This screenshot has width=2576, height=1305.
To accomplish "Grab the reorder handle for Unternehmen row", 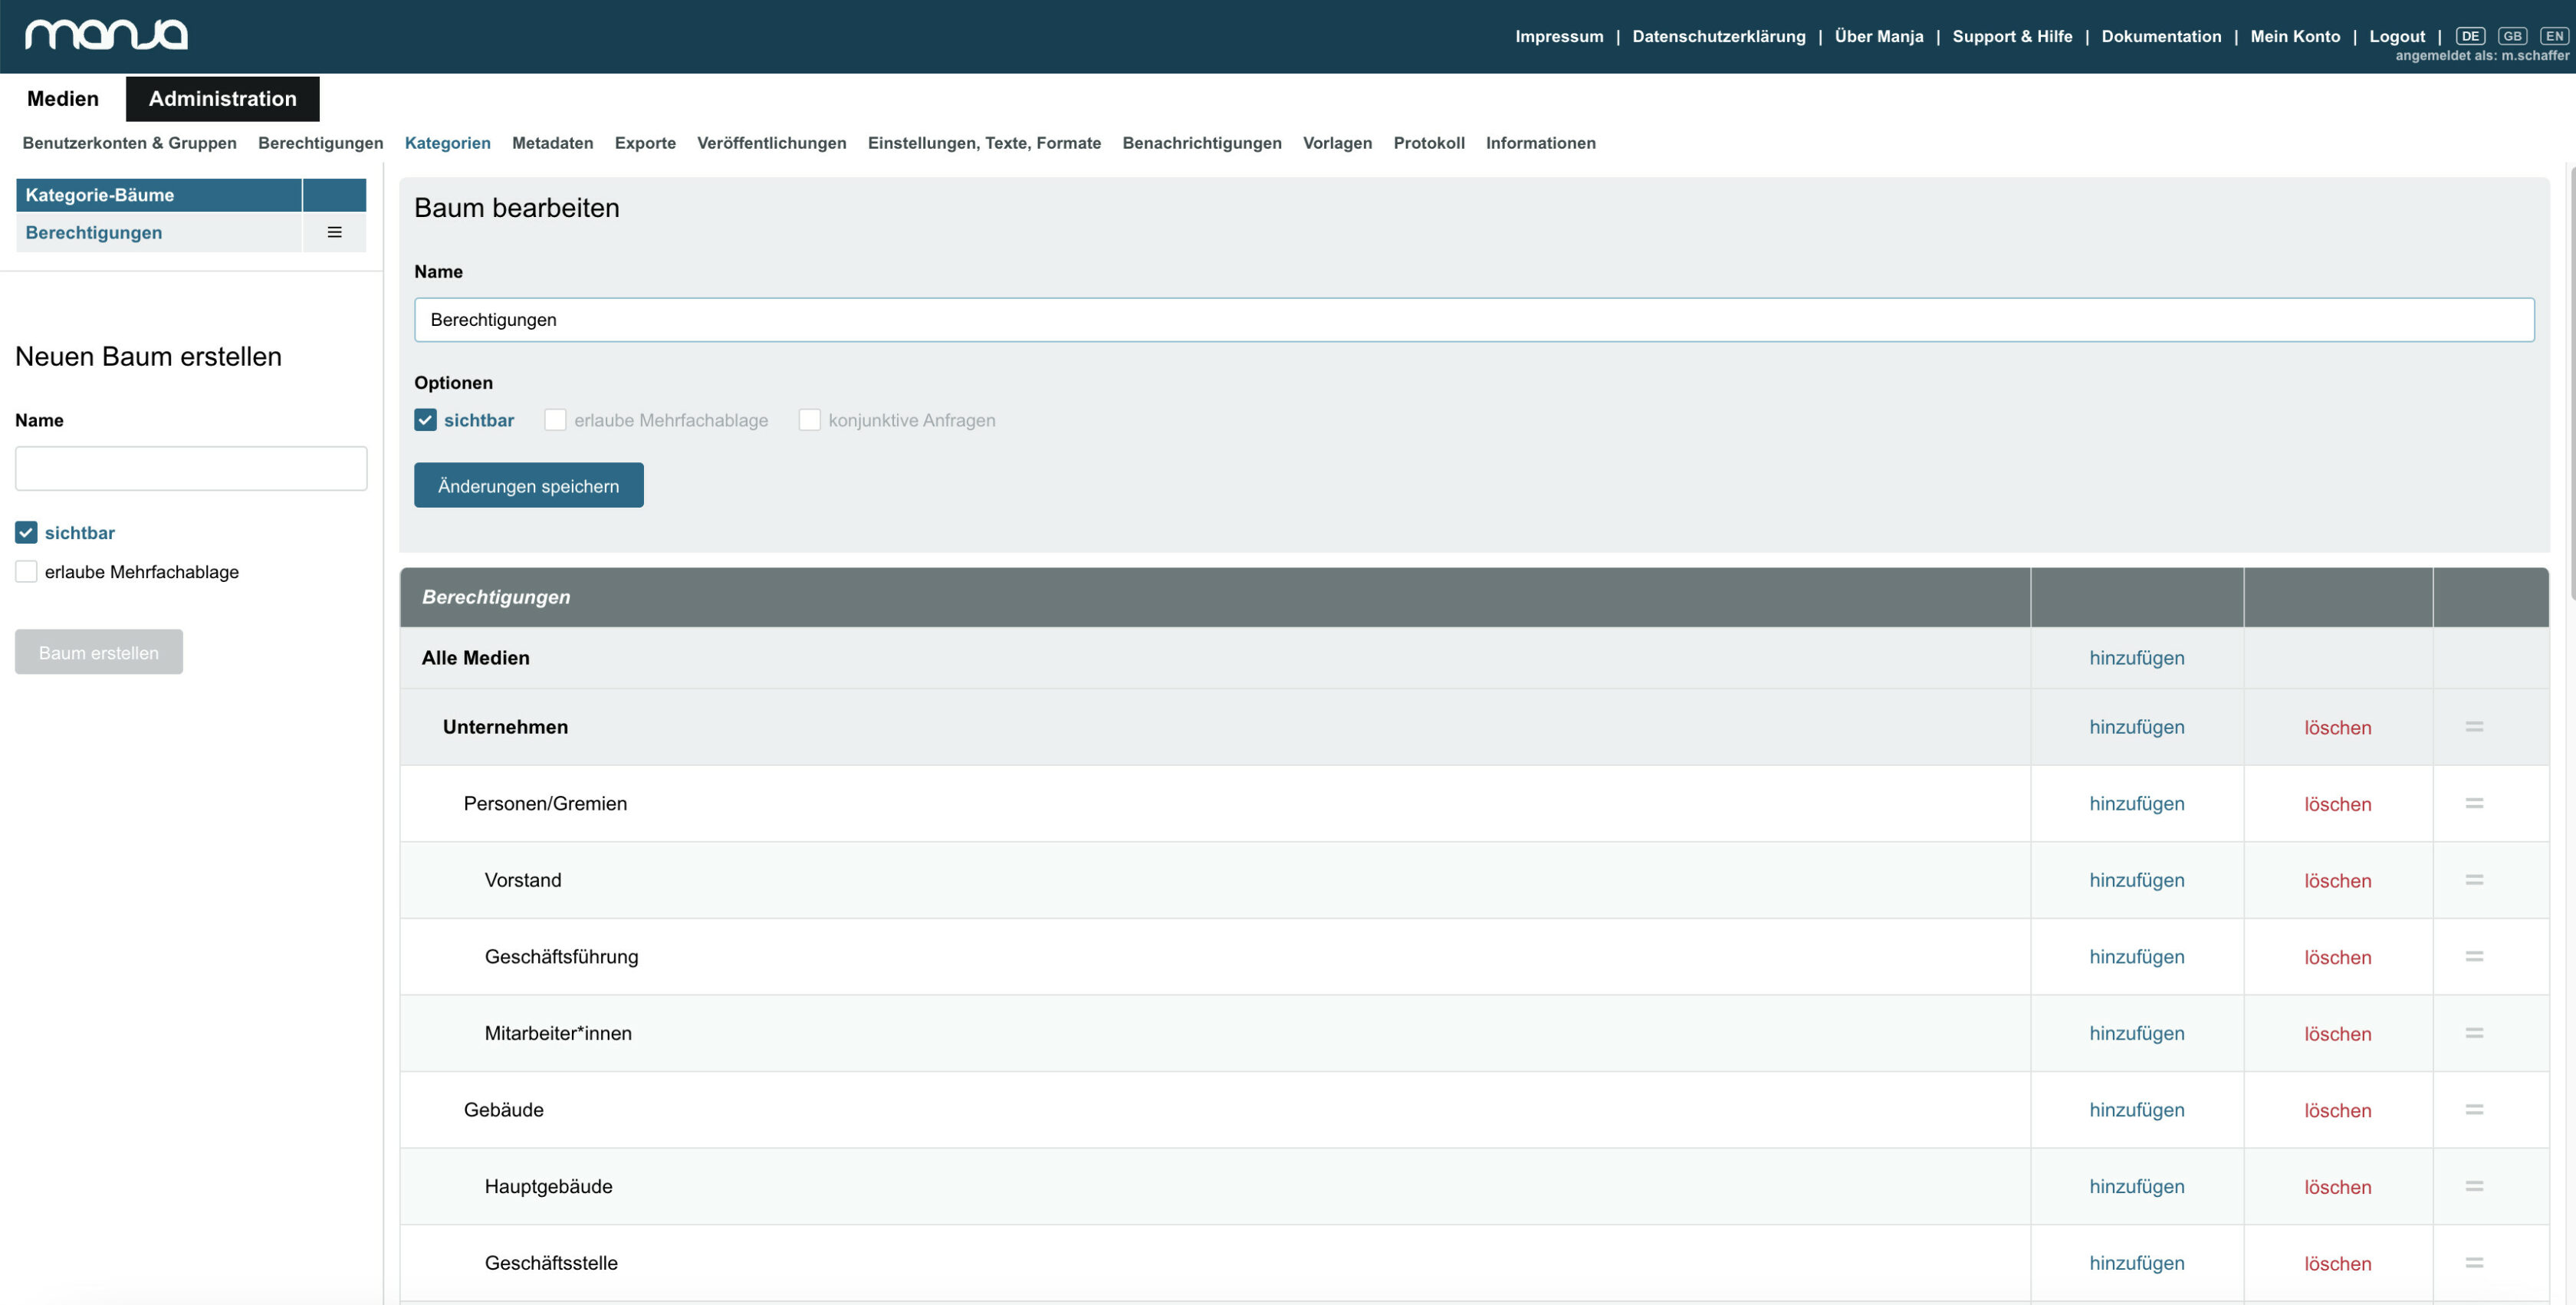I will pos(2474,727).
